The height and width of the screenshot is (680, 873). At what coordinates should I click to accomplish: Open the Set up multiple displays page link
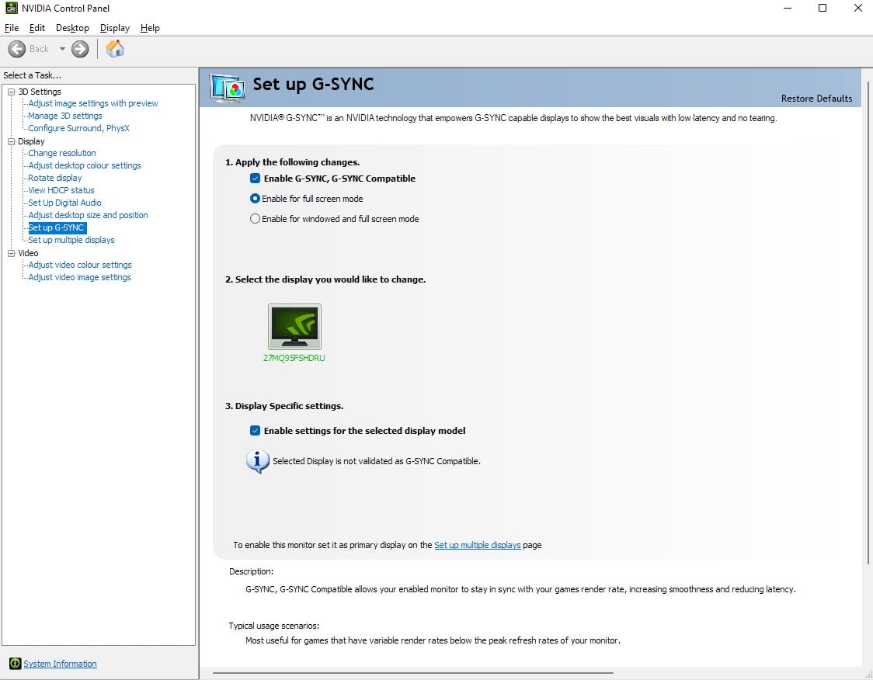pyautogui.click(x=477, y=545)
